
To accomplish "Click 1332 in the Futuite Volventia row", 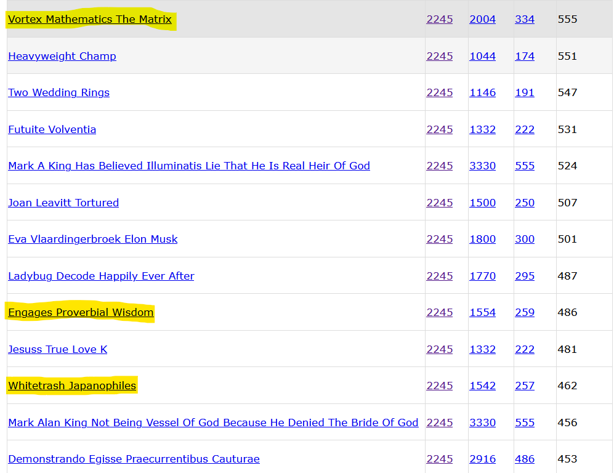I will coord(482,129).
